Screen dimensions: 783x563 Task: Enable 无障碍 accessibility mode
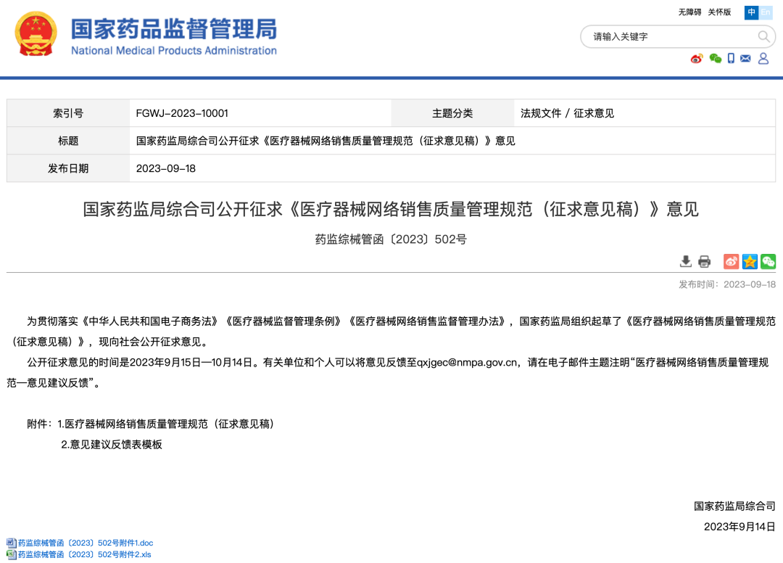689,12
